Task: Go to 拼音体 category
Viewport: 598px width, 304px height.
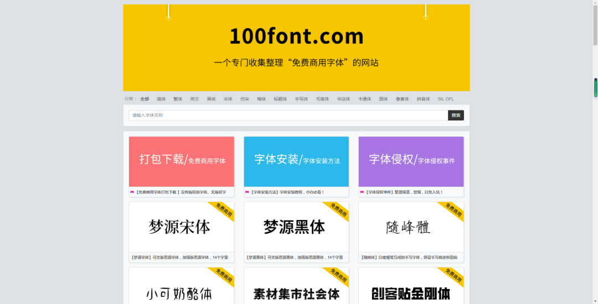Action: [424, 99]
